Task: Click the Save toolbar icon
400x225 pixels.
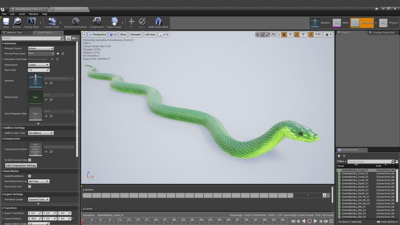Action: click(6, 22)
